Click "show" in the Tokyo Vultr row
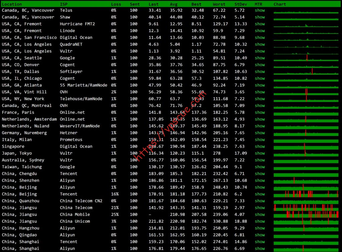Viewport: 342px width, 252px height. 260,153
